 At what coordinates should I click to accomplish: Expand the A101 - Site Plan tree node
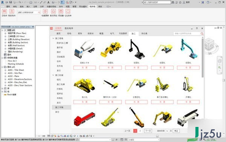coord(5,73)
